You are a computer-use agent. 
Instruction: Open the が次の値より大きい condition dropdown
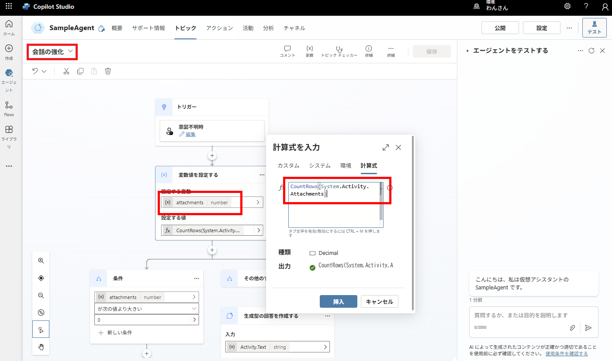click(x=146, y=308)
